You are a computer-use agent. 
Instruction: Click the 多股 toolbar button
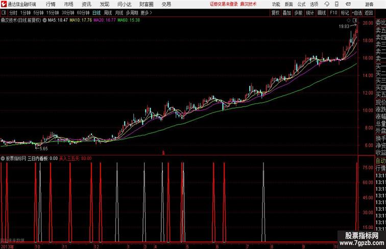point(298,13)
